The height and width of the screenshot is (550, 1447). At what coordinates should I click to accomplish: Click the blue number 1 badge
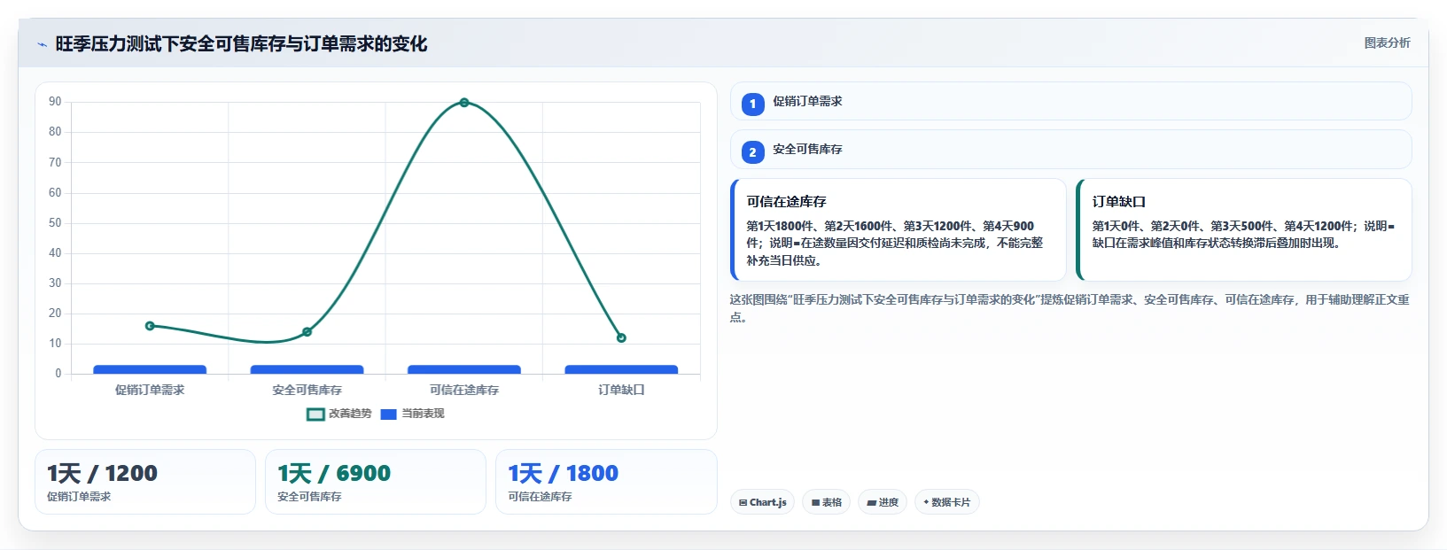752,105
